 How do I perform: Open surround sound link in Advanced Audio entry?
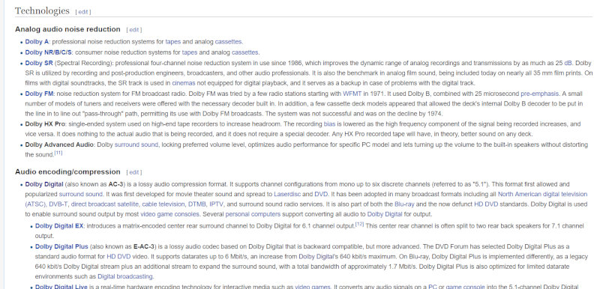pos(136,144)
